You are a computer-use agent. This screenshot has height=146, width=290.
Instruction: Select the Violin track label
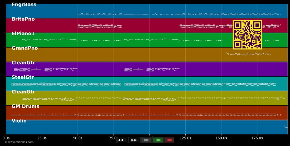(19, 121)
